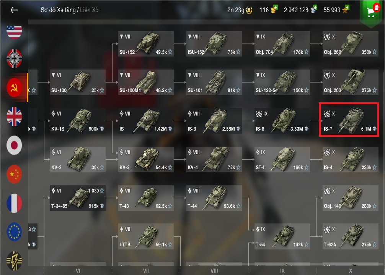This screenshot has height=275, width=385.
Task: Select the France nation flag
Action: [x=14, y=203]
